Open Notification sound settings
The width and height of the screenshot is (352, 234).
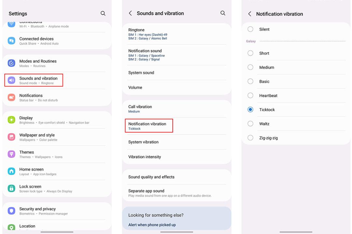click(177, 55)
